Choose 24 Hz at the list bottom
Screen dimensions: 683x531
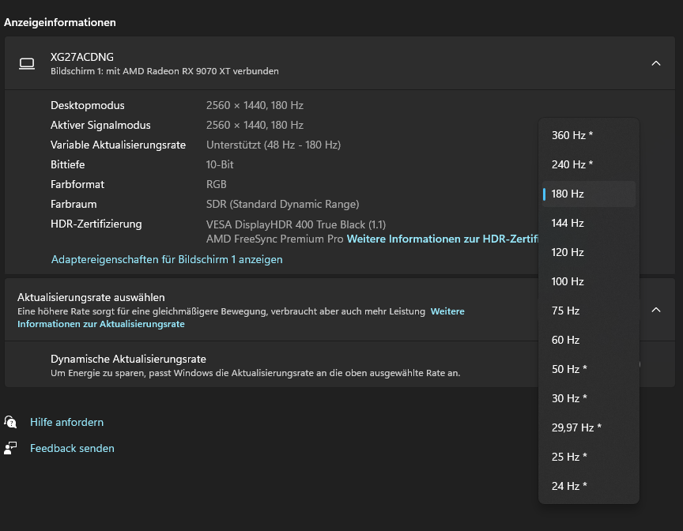569,486
